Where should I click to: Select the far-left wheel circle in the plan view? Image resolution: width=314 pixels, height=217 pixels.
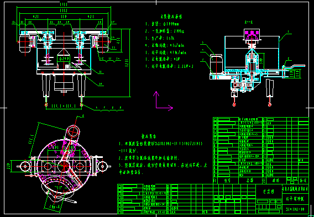coord(25,166)
